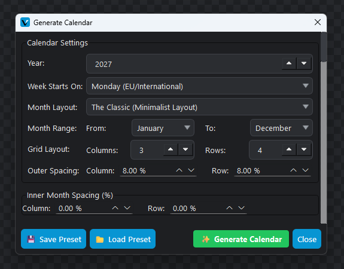
Task: Click the Grid Layout label
Action: (x=48, y=149)
